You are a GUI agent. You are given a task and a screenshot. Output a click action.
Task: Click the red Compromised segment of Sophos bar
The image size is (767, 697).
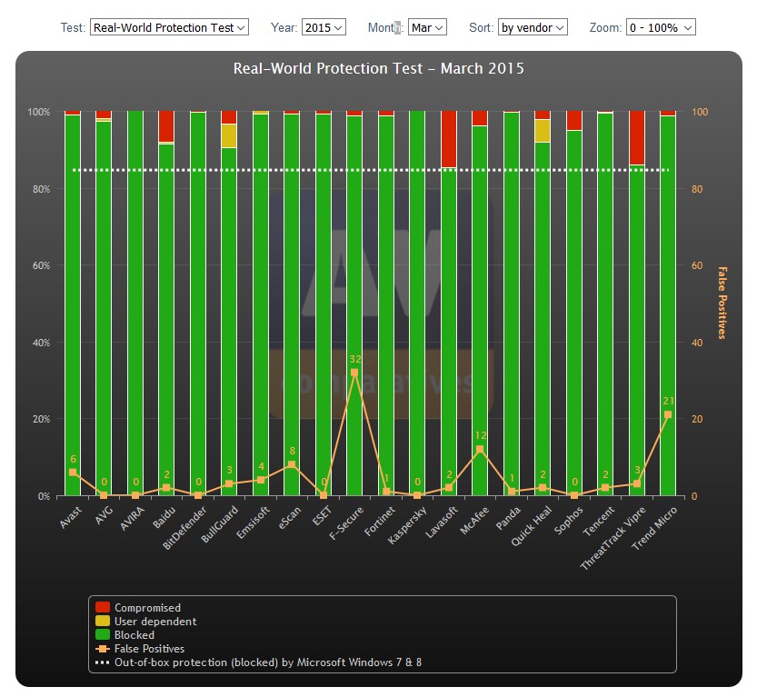[573, 120]
